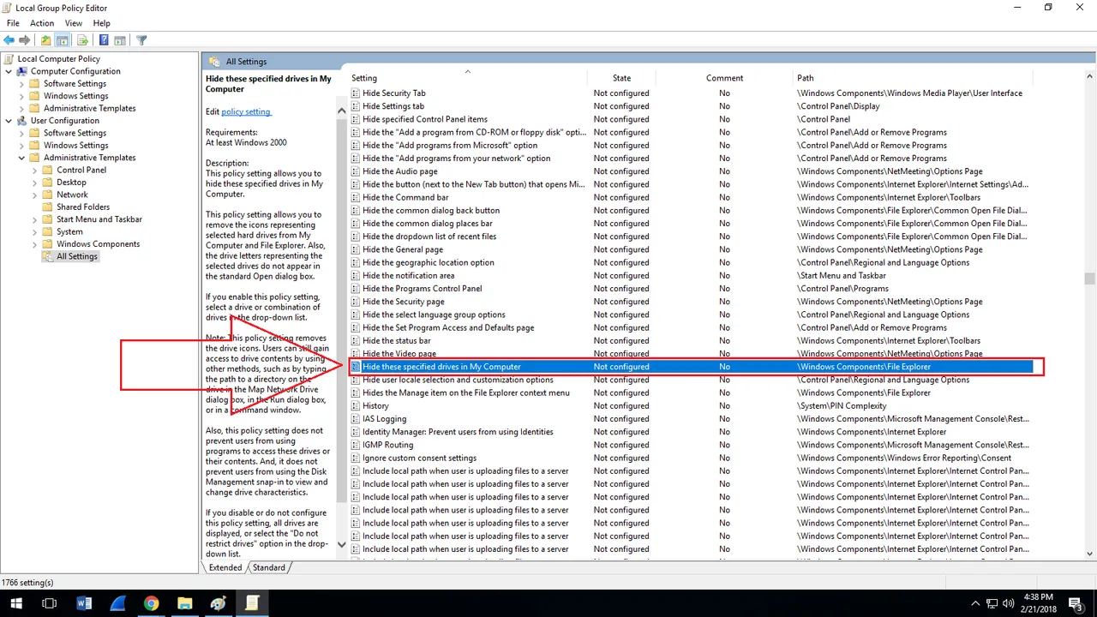Expand the Control Panel folder
Screen dimensions: 1097x617
(35, 170)
